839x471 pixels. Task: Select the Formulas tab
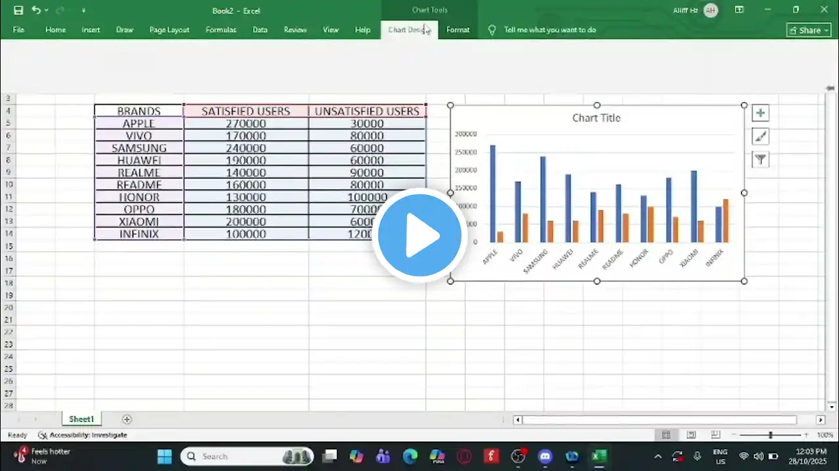click(x=221, y=30)
